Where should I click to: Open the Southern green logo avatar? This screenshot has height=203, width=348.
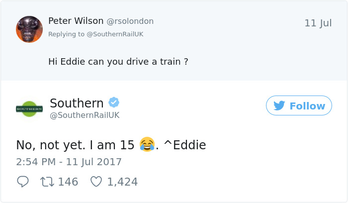click(29, 108)
